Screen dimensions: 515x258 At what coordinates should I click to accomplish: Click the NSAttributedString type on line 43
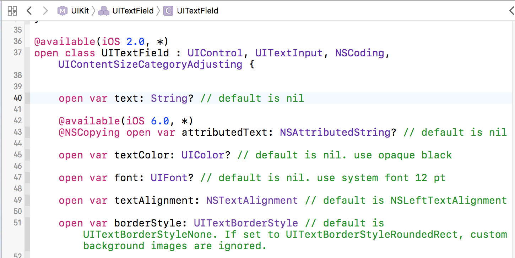click(335, 132)
